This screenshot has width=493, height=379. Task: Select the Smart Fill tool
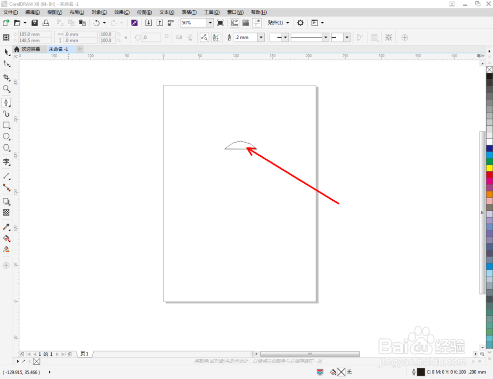(6, 250)
